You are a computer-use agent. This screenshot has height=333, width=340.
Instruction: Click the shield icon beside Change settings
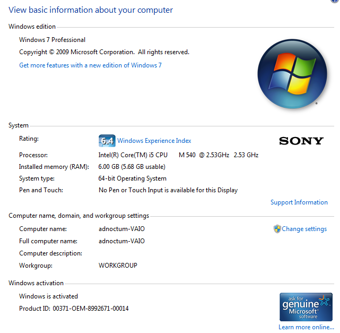(277, 229)
